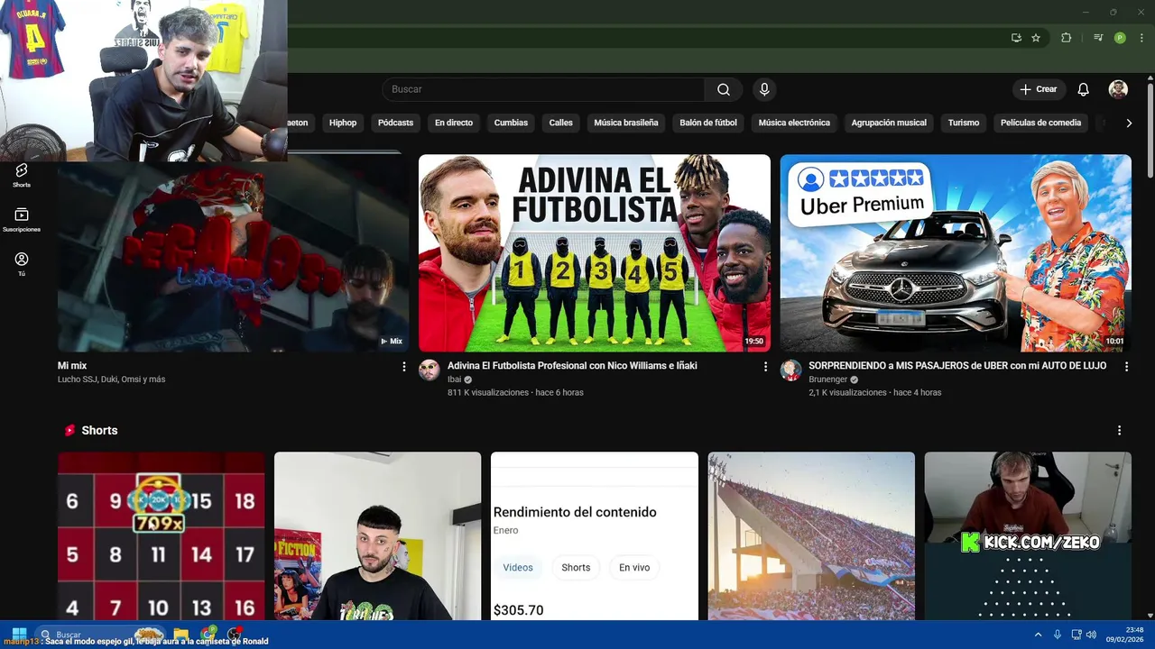
Task: Select the En directo category chip
Action: pyautogui.click(x=454, y=123)
